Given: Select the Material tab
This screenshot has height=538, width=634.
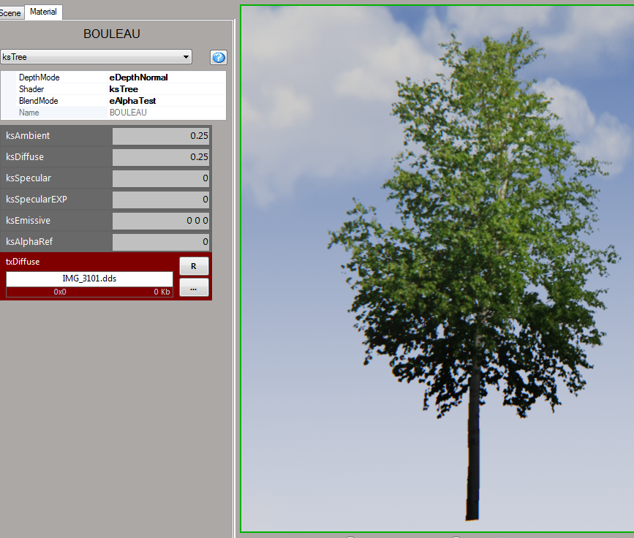Looking at the screenshot, I should [43, 12].
